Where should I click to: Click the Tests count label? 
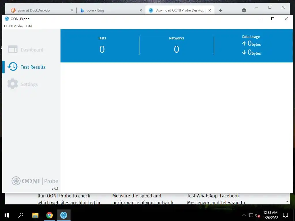point(102,38)
